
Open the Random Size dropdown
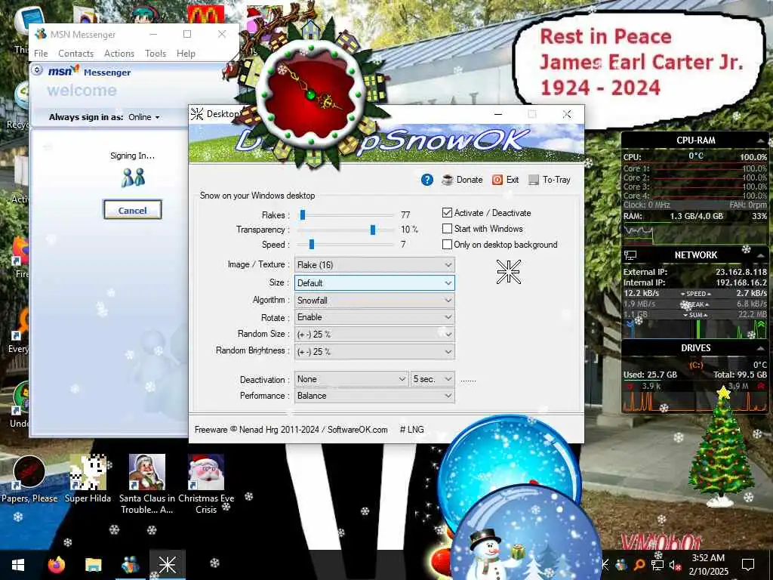pos(374,335)
